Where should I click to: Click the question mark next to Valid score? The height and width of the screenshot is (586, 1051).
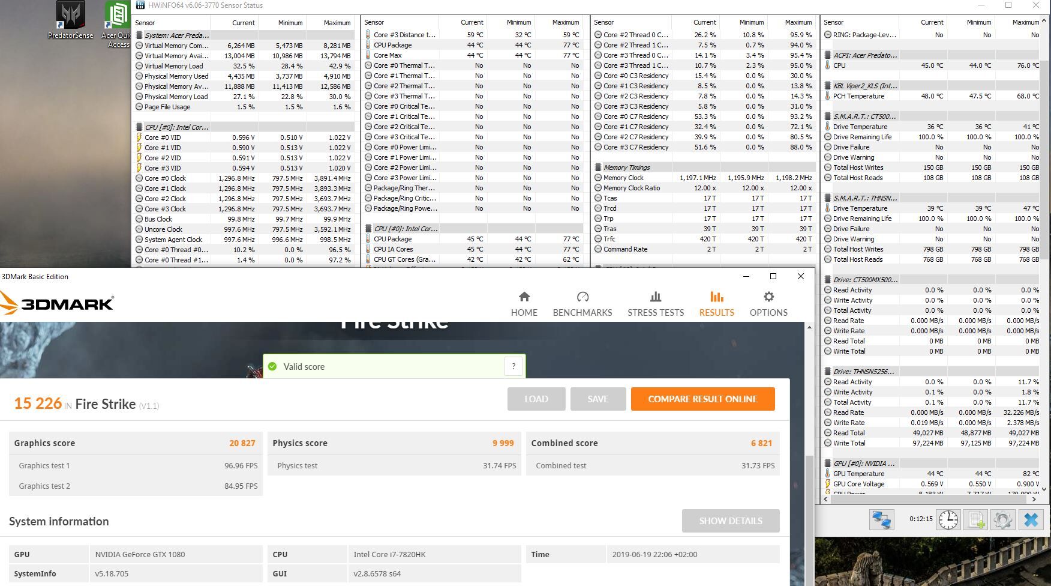click(514, 366)
